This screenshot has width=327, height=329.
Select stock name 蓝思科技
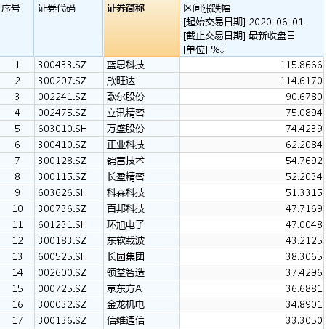(126, 65)
